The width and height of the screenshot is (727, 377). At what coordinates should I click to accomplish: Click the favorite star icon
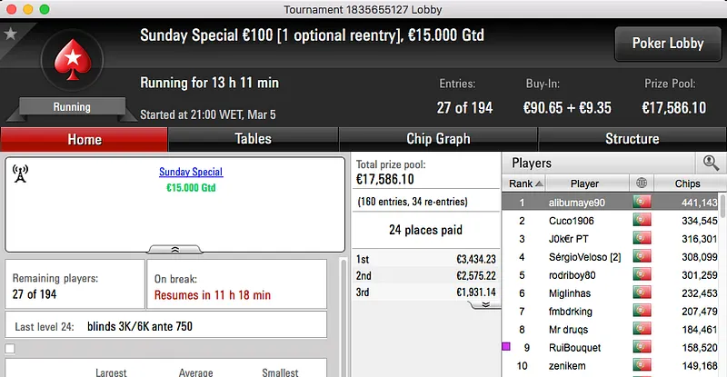tap(10, 34)
